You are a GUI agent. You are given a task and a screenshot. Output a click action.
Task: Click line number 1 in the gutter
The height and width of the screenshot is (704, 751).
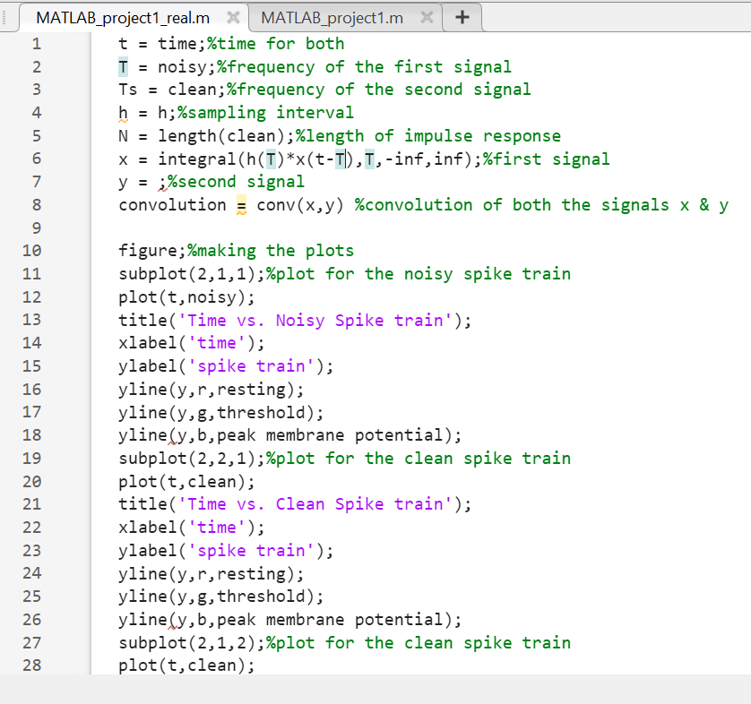coord(36,43)
